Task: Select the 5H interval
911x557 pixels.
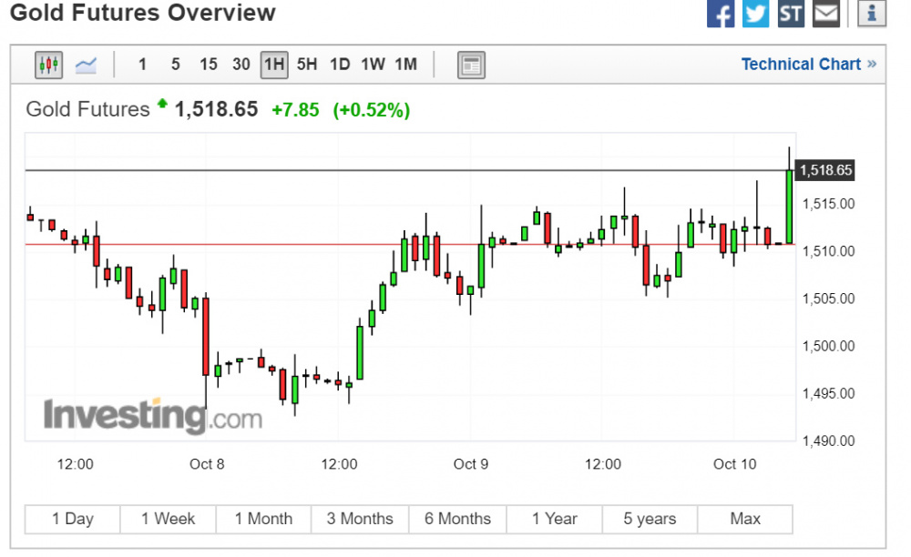Action: [x=307, y=65]
